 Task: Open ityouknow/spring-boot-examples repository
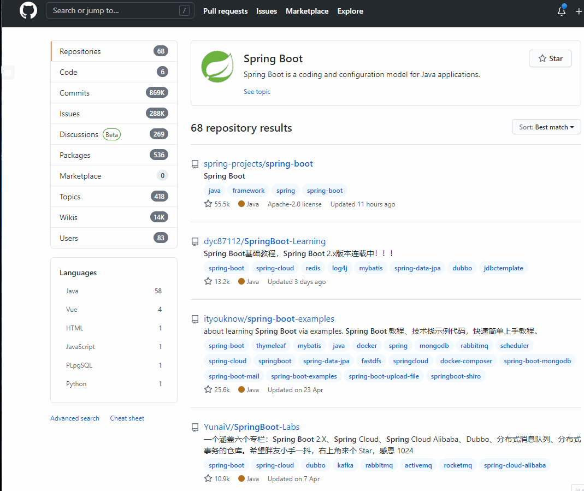269,318
